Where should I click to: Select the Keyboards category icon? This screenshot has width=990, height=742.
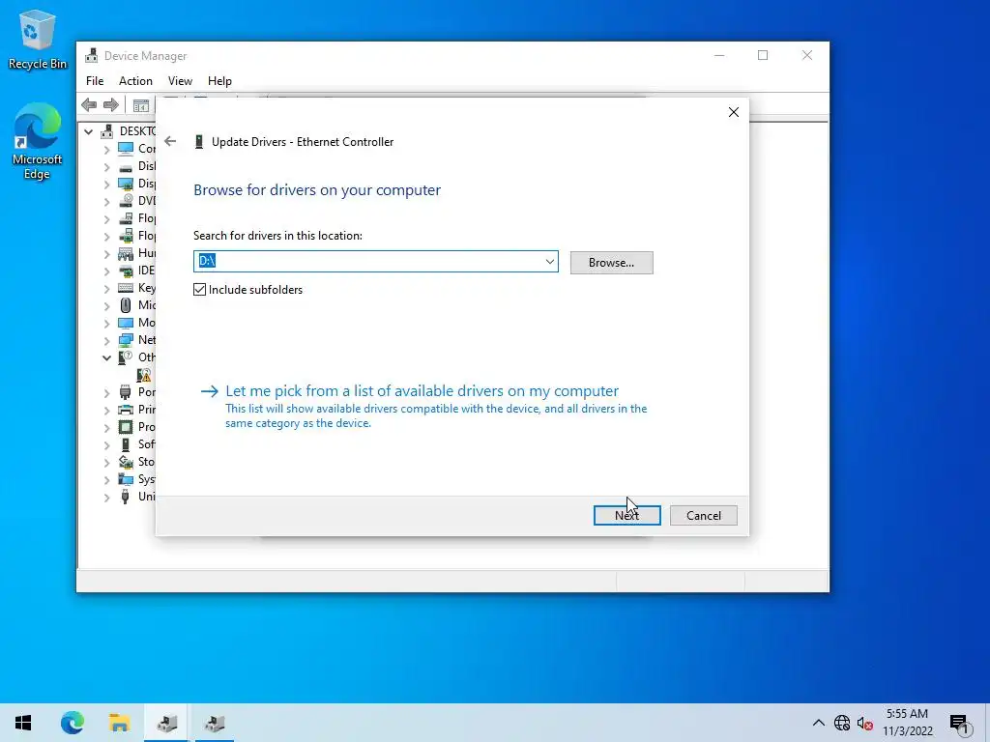click(126, 288)
